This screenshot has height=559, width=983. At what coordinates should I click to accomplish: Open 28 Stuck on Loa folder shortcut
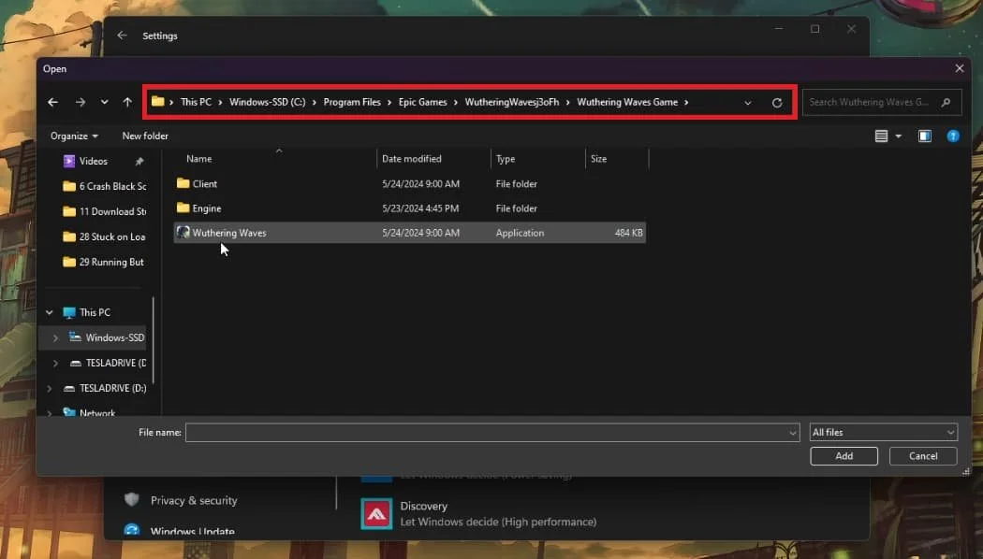coord(105,236)
